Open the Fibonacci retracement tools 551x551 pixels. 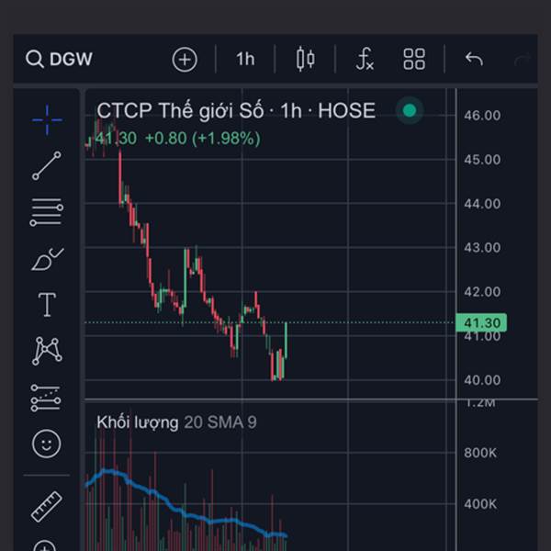pos(46,212)
